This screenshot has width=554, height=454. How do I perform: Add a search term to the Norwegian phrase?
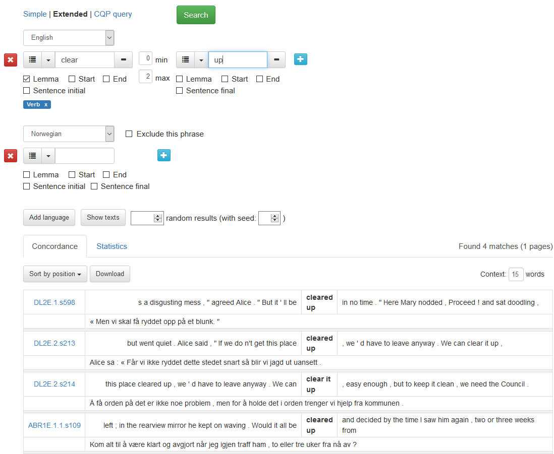pyautogui.click(x=164, y=155)
